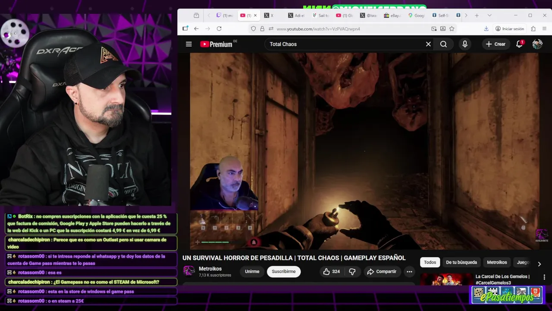Open the tracking protection shield icon
Screen dimensions: 552x311
pyautogui.click(x=254, y=29)
